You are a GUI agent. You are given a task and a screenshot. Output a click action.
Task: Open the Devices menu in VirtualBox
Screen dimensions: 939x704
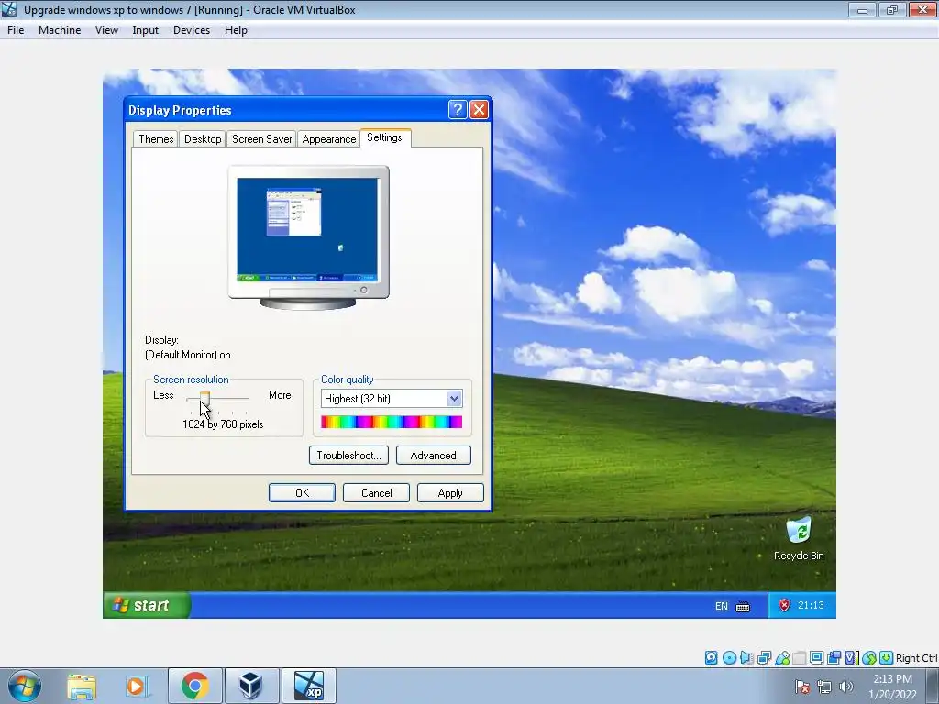pyautogui.click(x=192, y=30)
